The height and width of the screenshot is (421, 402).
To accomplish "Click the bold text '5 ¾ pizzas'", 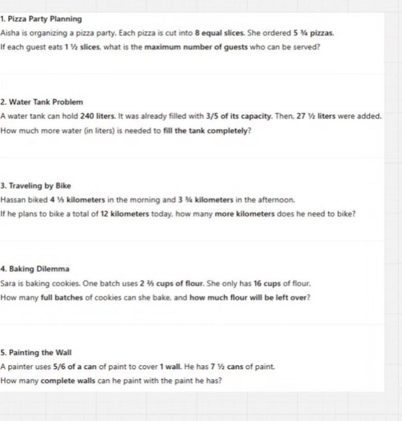I will coord(313,33).
